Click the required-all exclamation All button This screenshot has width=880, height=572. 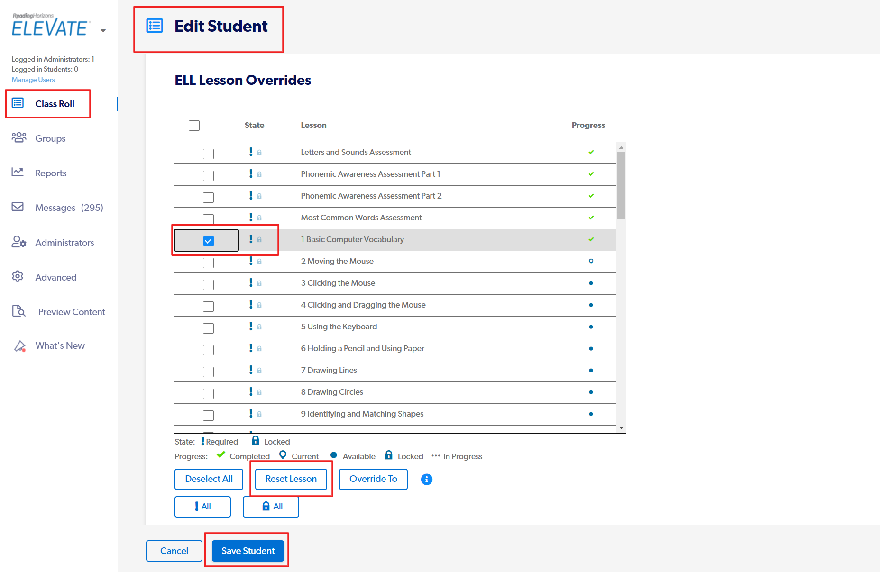pyautogui.click(x=202, y=507)
